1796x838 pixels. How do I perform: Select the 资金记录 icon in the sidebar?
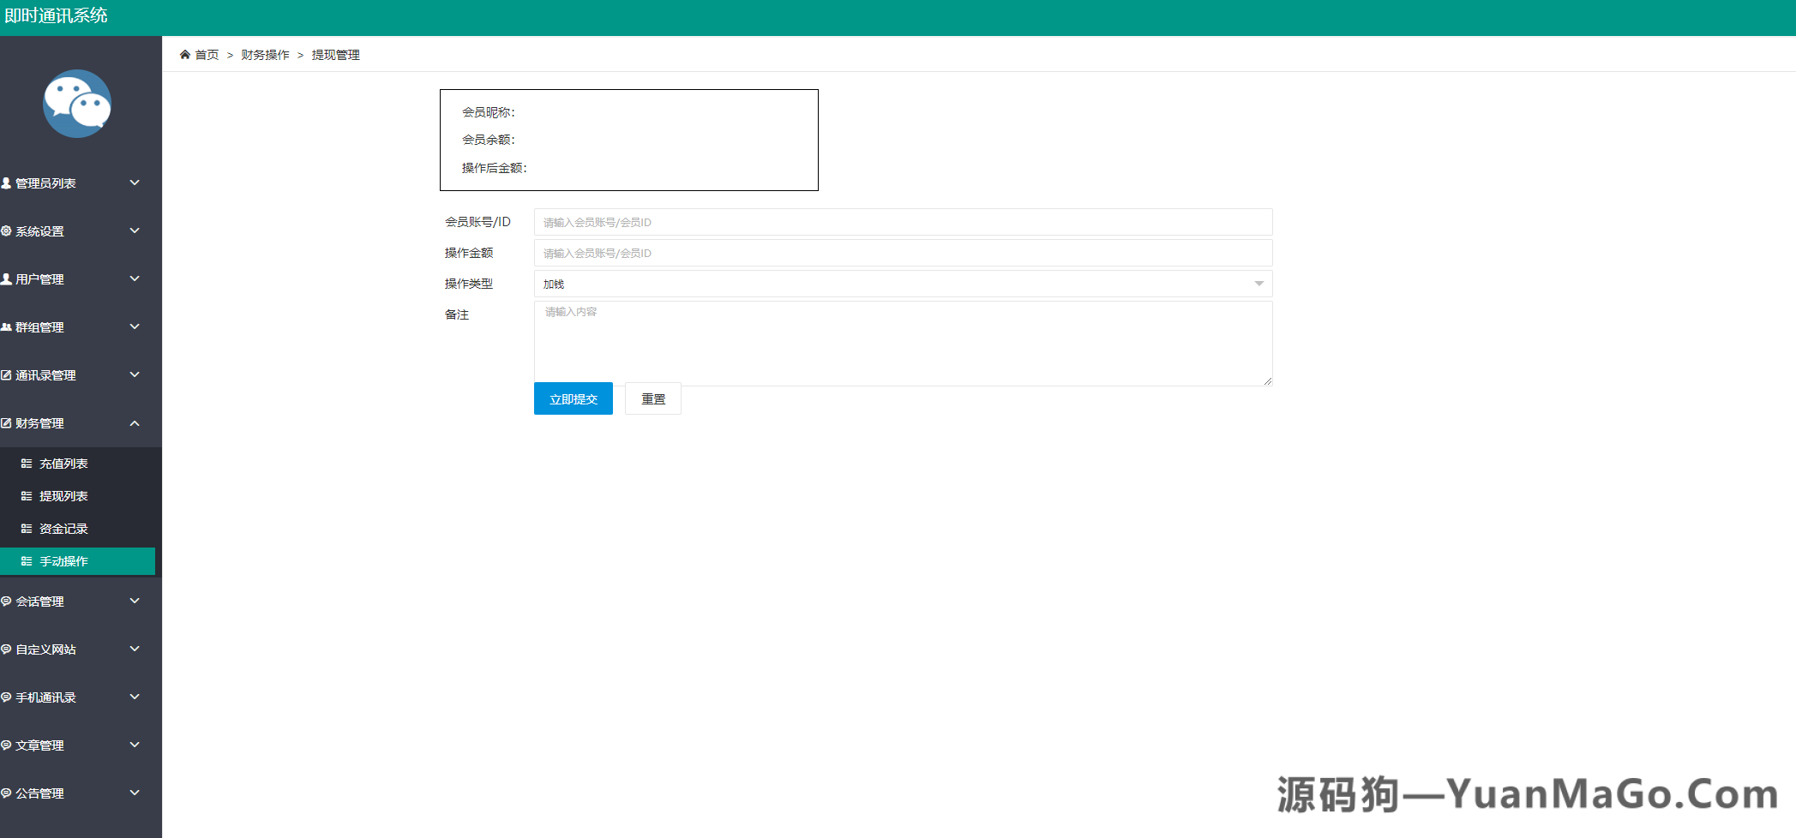tap(25, 528)
